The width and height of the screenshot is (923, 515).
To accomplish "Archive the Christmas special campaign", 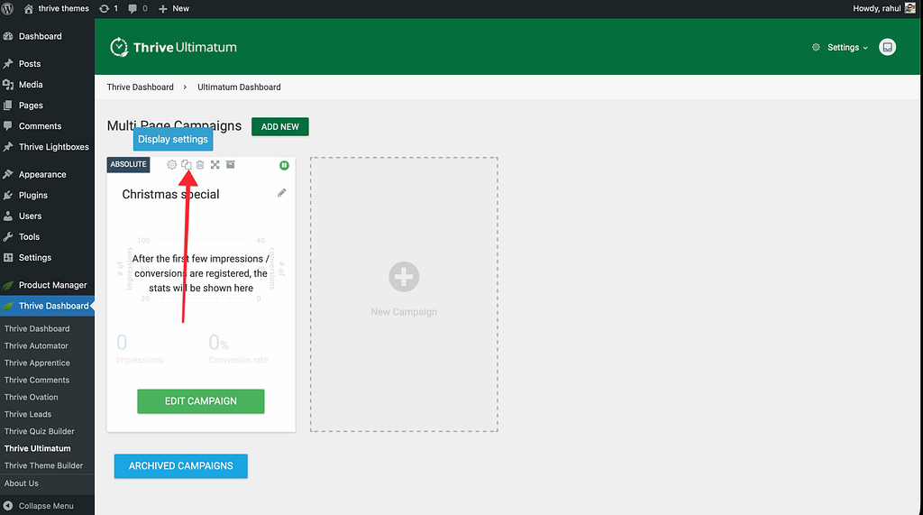I will (230, 165).
